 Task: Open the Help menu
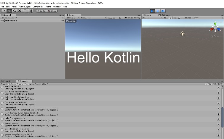(65, 7)
